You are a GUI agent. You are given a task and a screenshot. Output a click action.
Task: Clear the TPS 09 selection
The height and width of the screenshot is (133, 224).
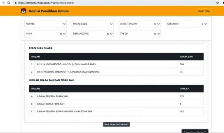(155, 34)
